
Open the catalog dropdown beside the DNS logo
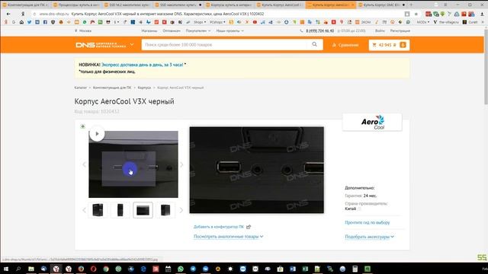click(x=132, y=45)
